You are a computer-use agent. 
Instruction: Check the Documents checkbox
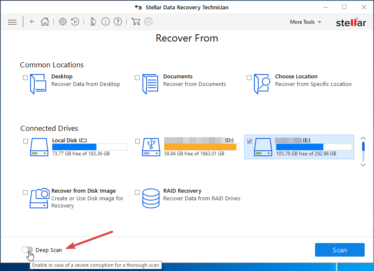coord(137,78)
